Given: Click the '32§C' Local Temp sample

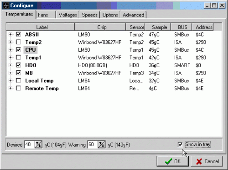Looking at the screenshot, I should pyautogui.click(x=154, y=81).
